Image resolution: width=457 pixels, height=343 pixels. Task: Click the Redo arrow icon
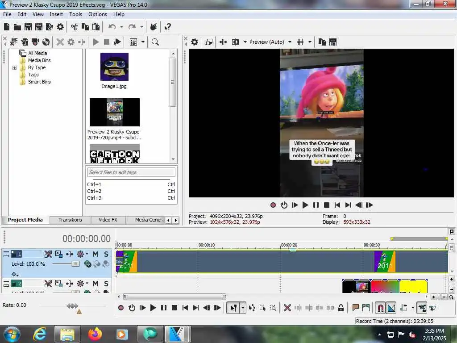132,27
